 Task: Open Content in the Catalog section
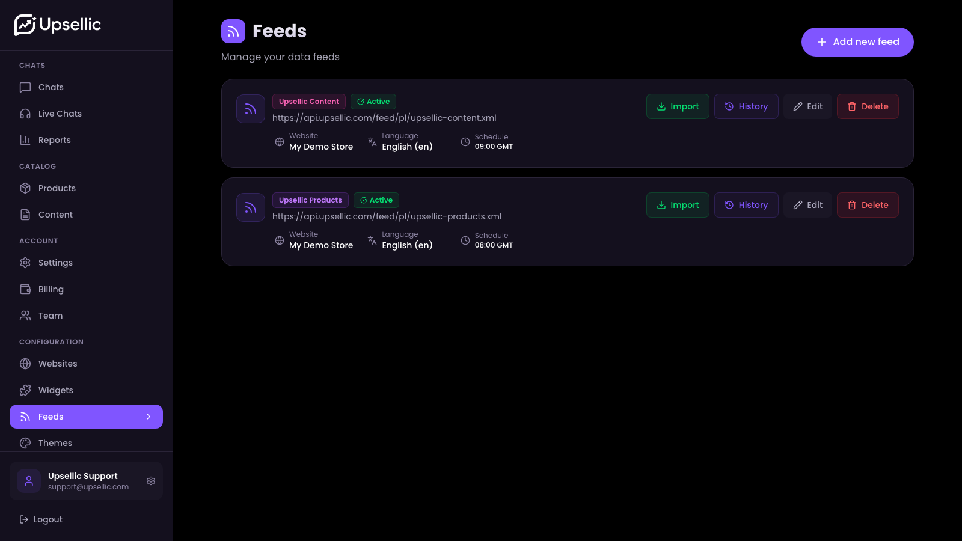click(55, 214)
